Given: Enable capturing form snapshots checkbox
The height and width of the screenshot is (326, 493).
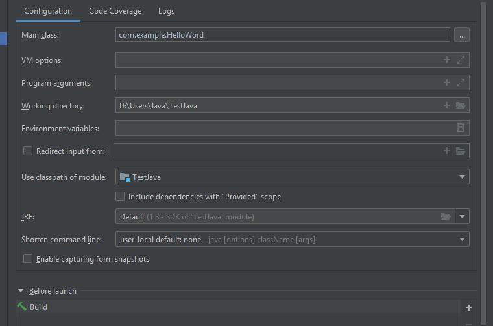Looking at the screenshot, I should click(28, 258).
